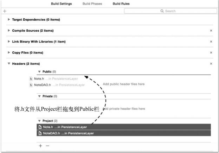Click header file icon of selected Note.h
Viewport: 219px width, 153px height.
click(x=40, y=127)
